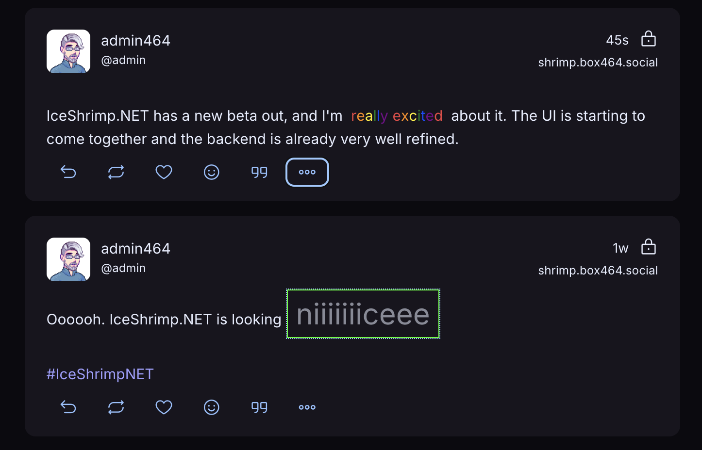This screenshot has width=702, height=450.
Task: Open admin464 avatar on 45s post
Action: tap(68, 51)
